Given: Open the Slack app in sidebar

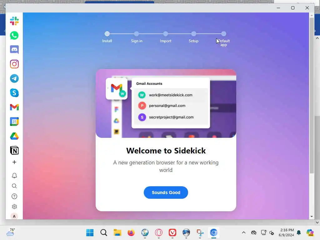Looking at the screenshot, I should coord(14,21).
